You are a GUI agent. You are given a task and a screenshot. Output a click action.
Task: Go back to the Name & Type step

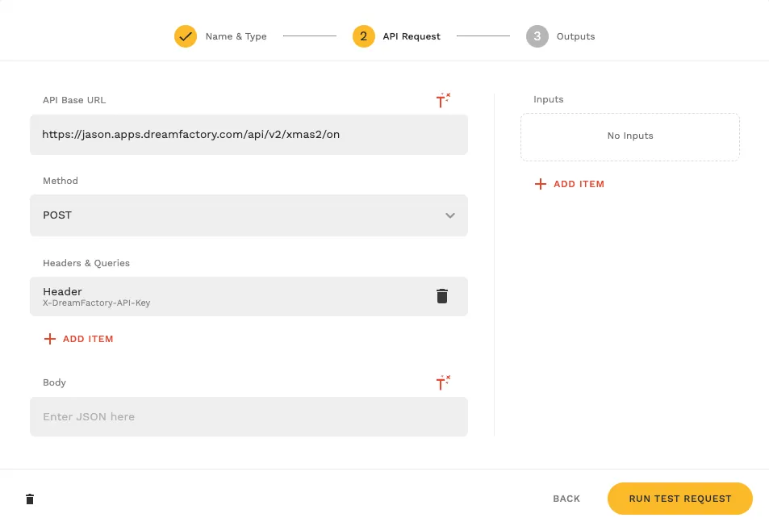coord(236,36)
